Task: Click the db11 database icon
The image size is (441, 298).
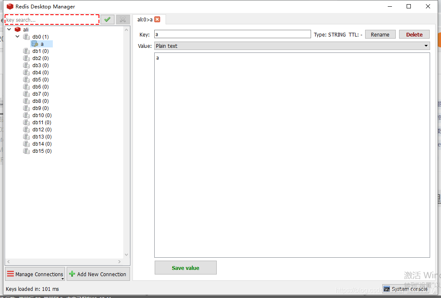Action: point(26,123)
